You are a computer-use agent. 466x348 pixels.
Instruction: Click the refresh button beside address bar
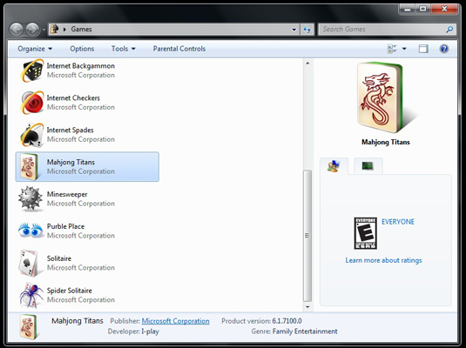(307, 30)
